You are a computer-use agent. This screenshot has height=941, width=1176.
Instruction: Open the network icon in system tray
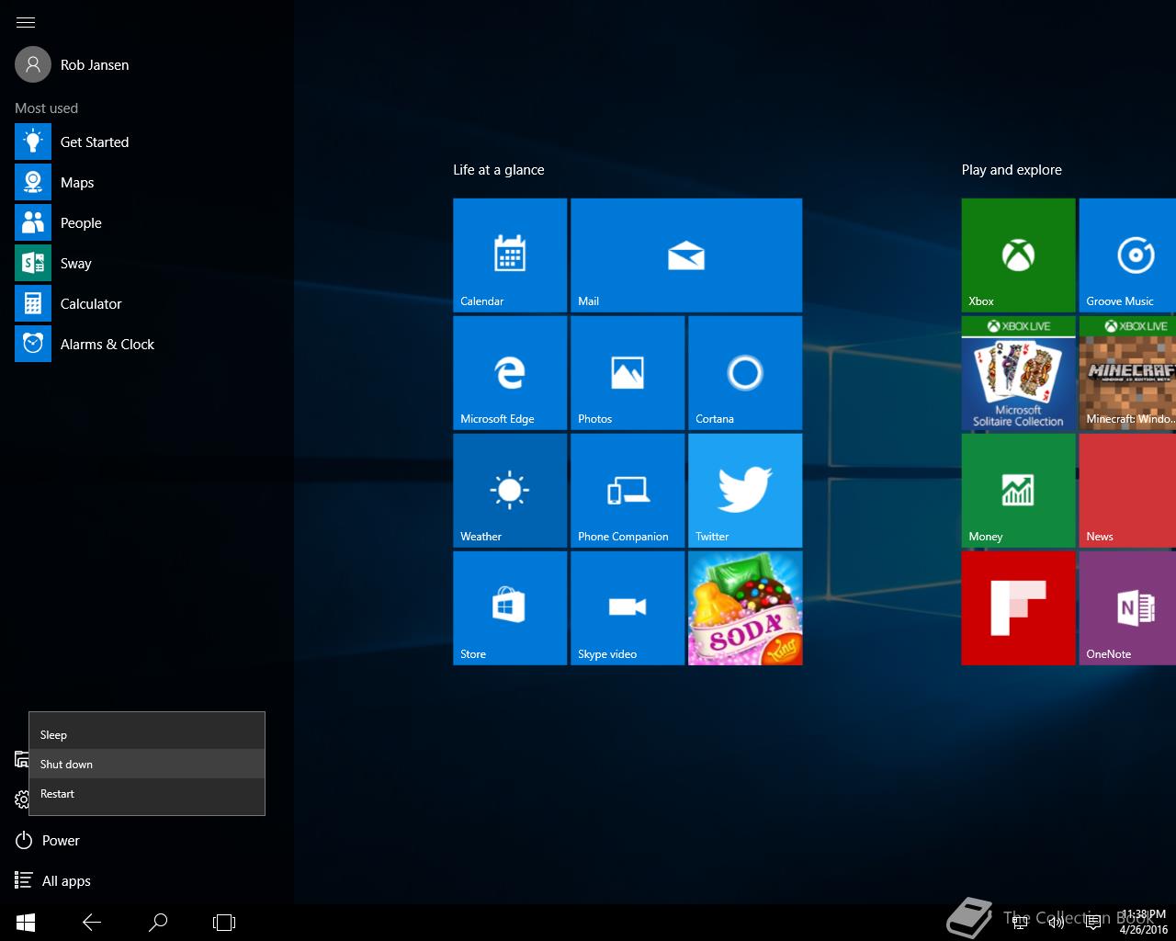pos(1019,923)
